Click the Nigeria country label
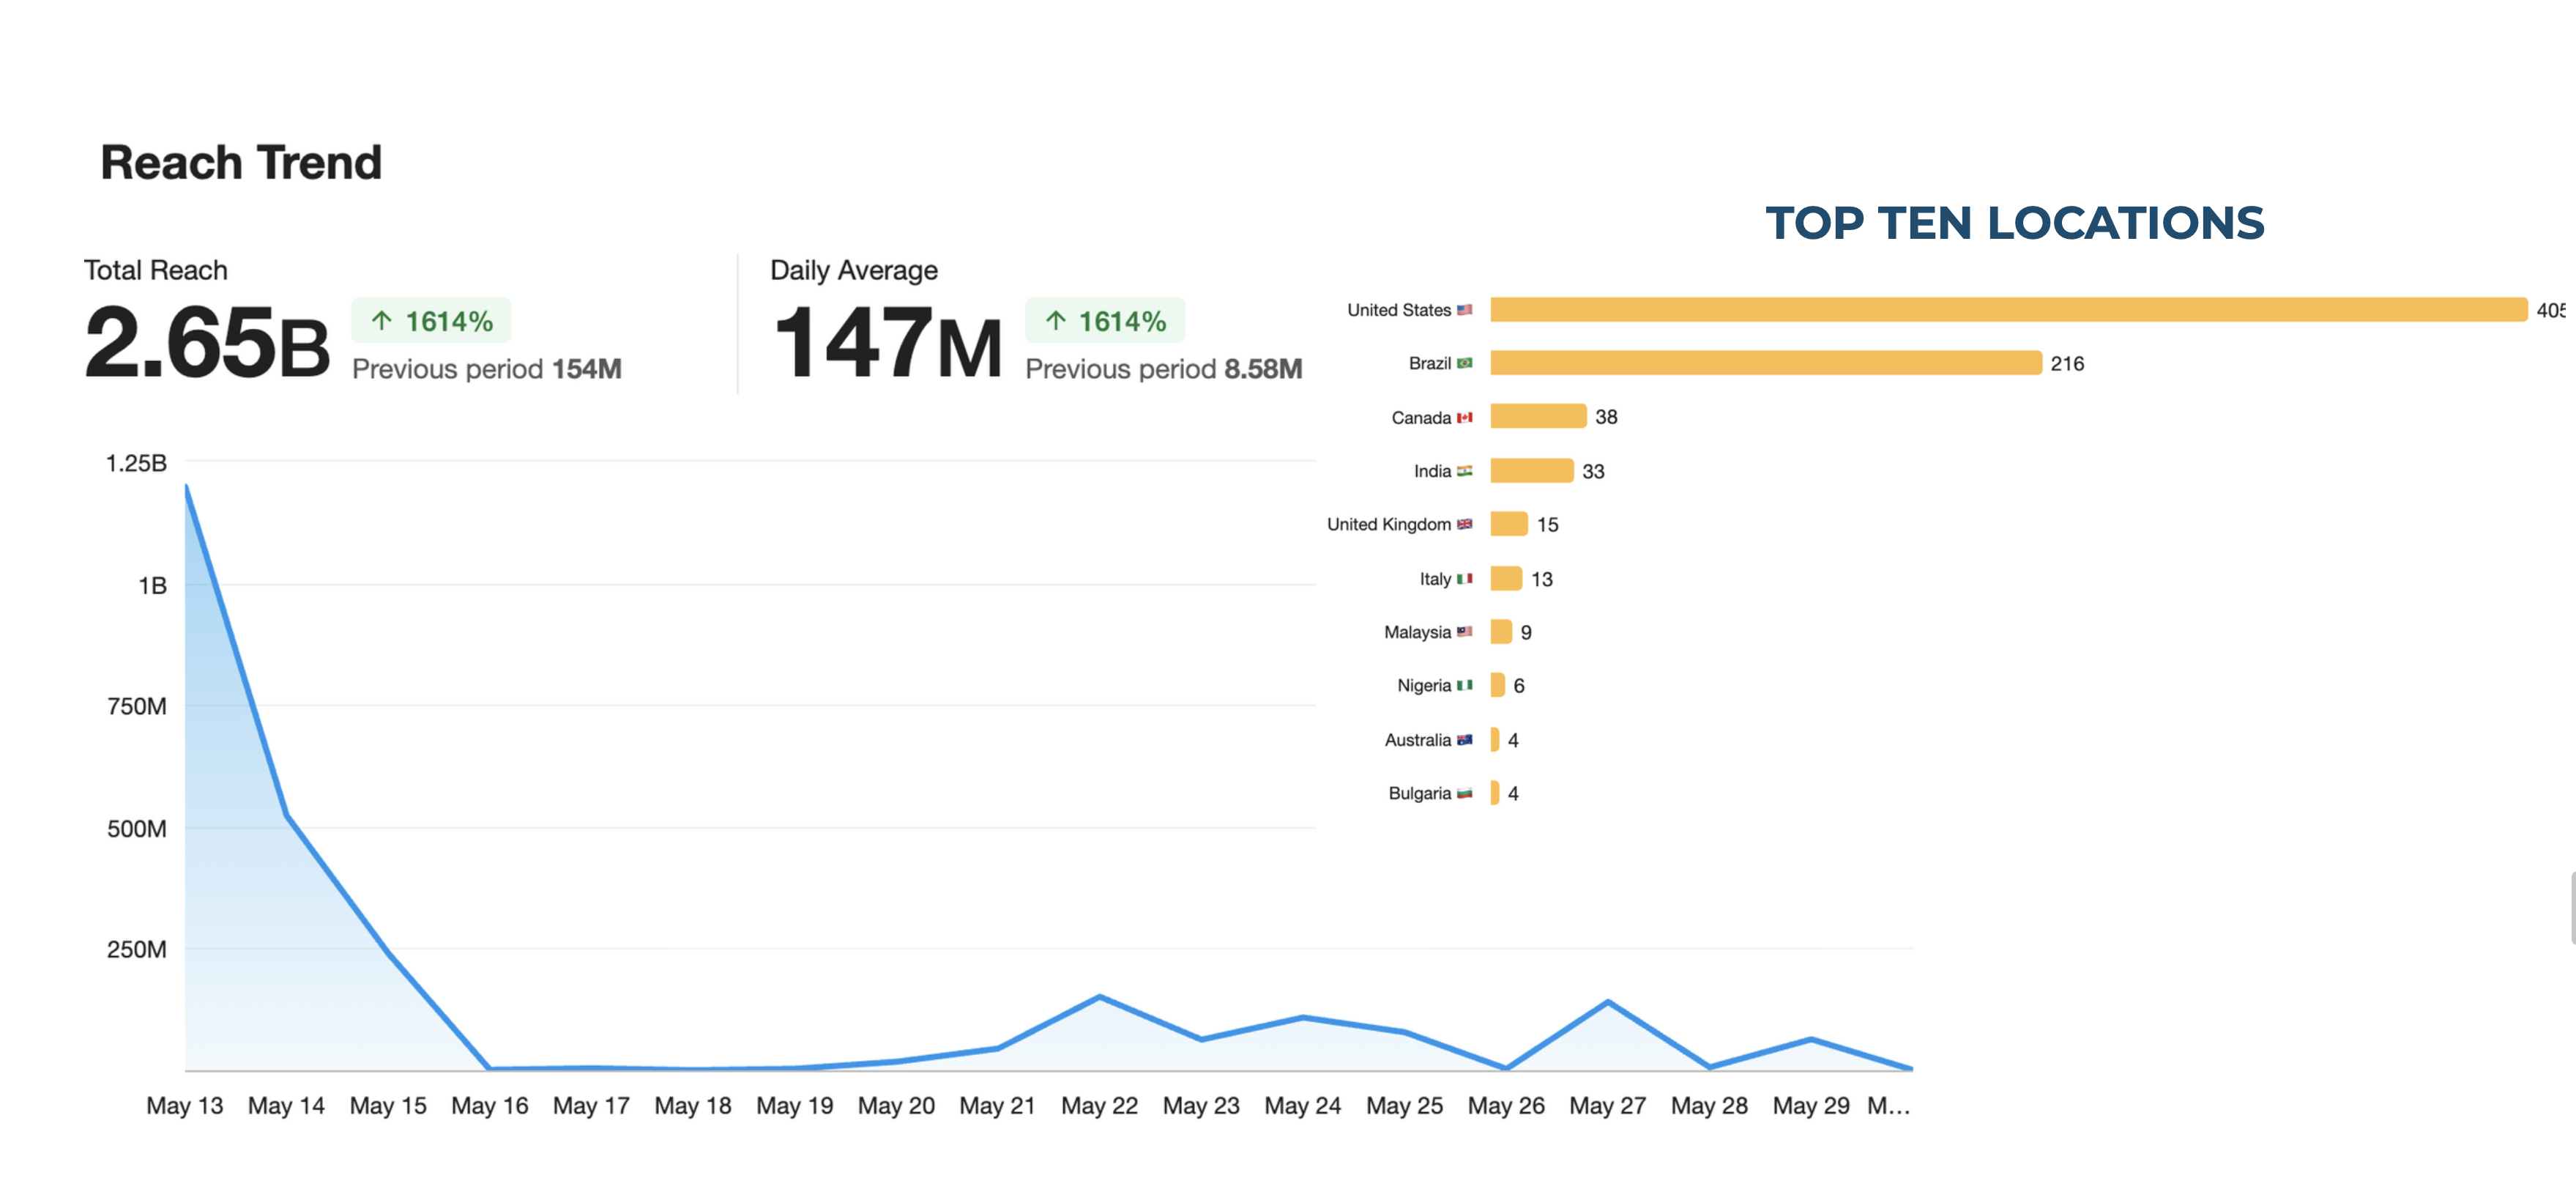The width and height of the screenshot is (2576, 1203). click(x=1424, y=686)
